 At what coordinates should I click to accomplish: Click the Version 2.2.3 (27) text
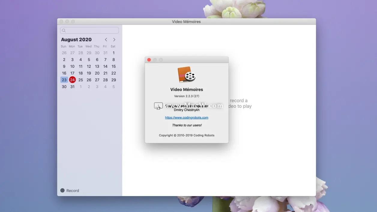(186, 96)
